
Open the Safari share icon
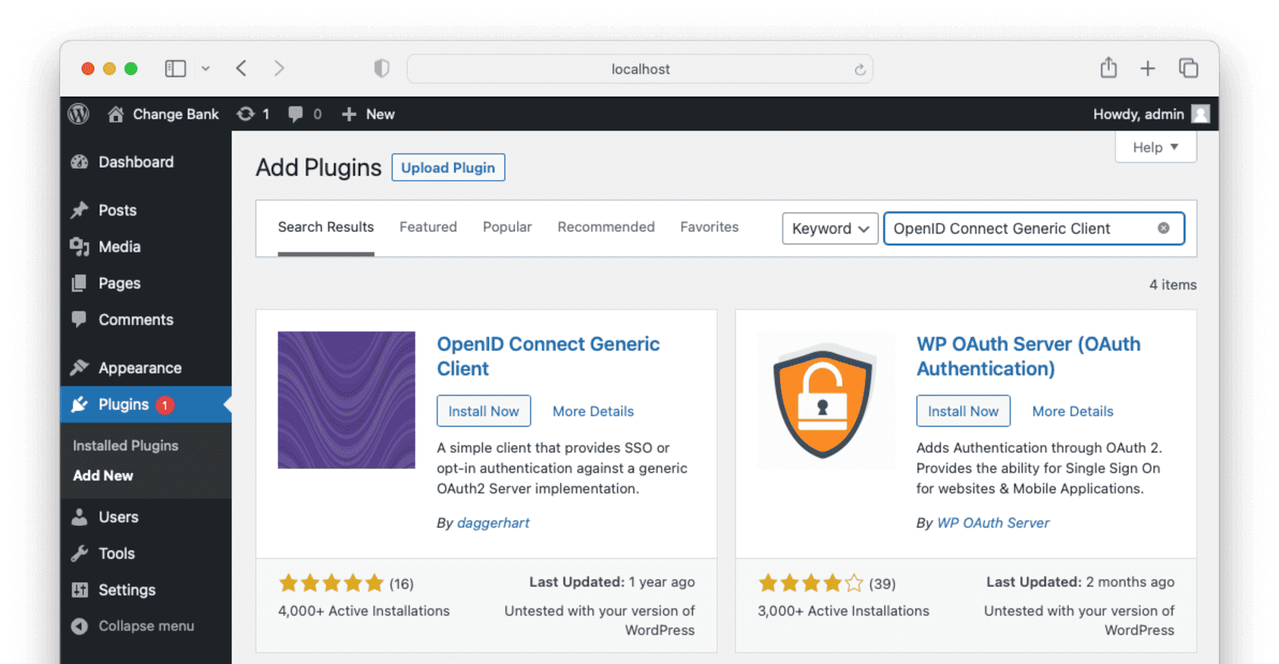[x=1109, y=68]
